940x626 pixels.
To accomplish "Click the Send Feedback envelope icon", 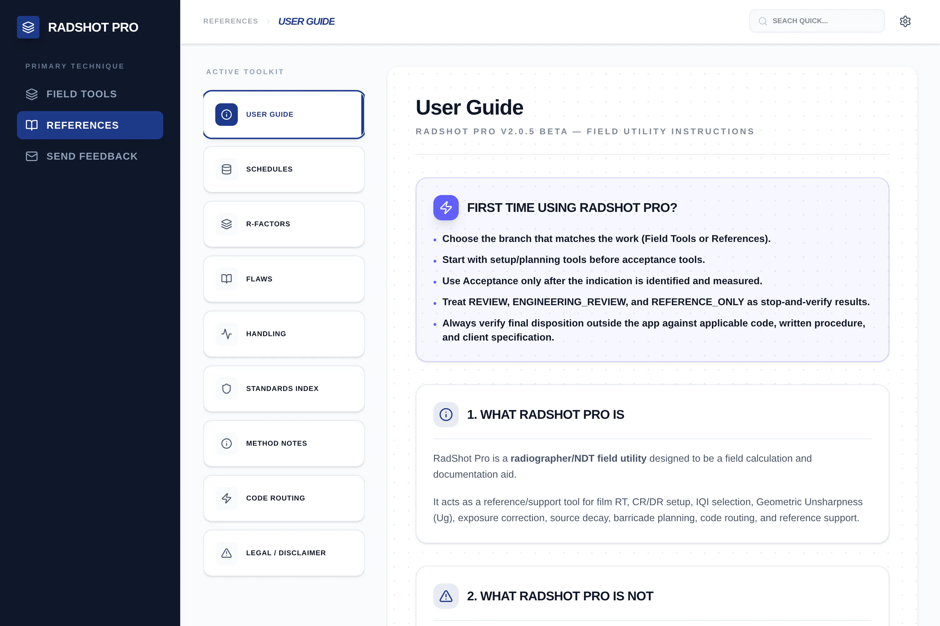I will click(x=32, y=156).
